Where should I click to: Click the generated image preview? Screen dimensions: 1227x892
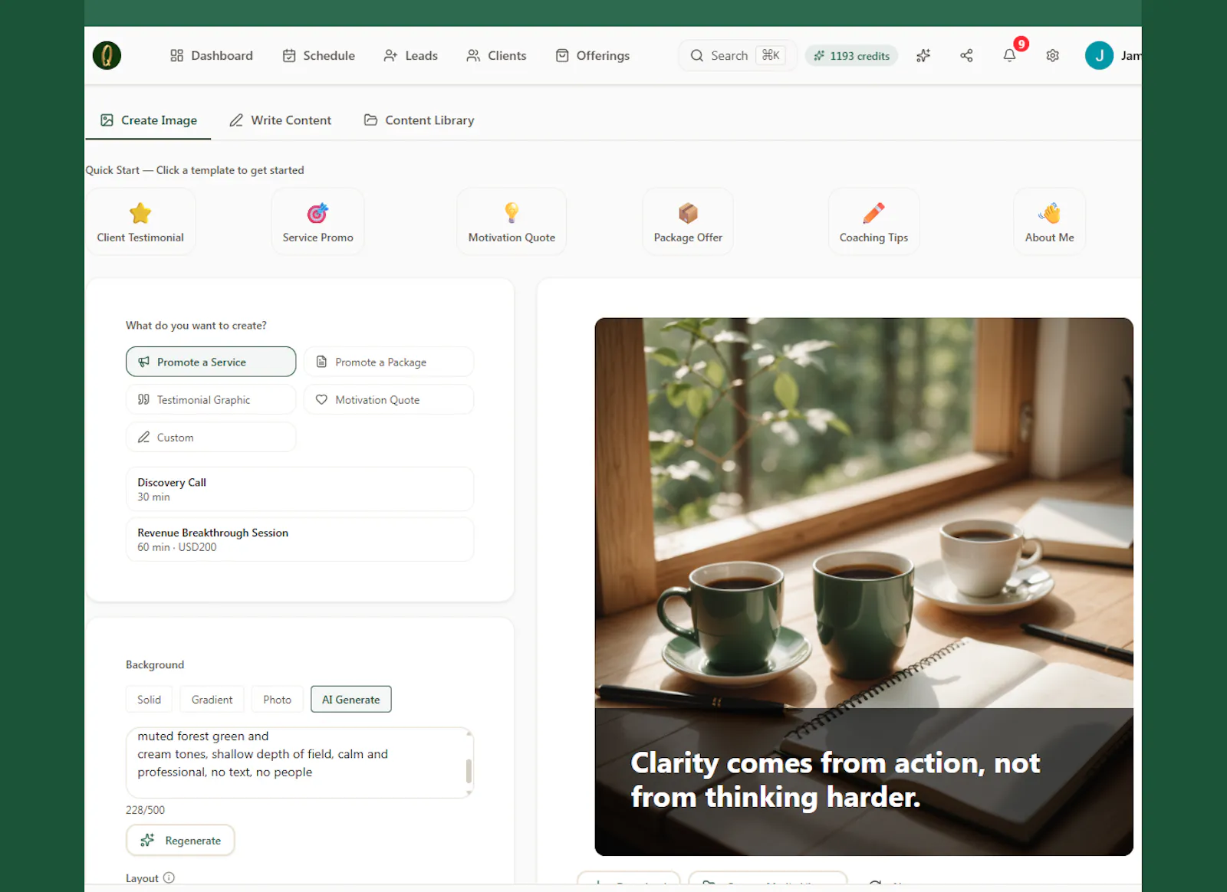(864, 586)
